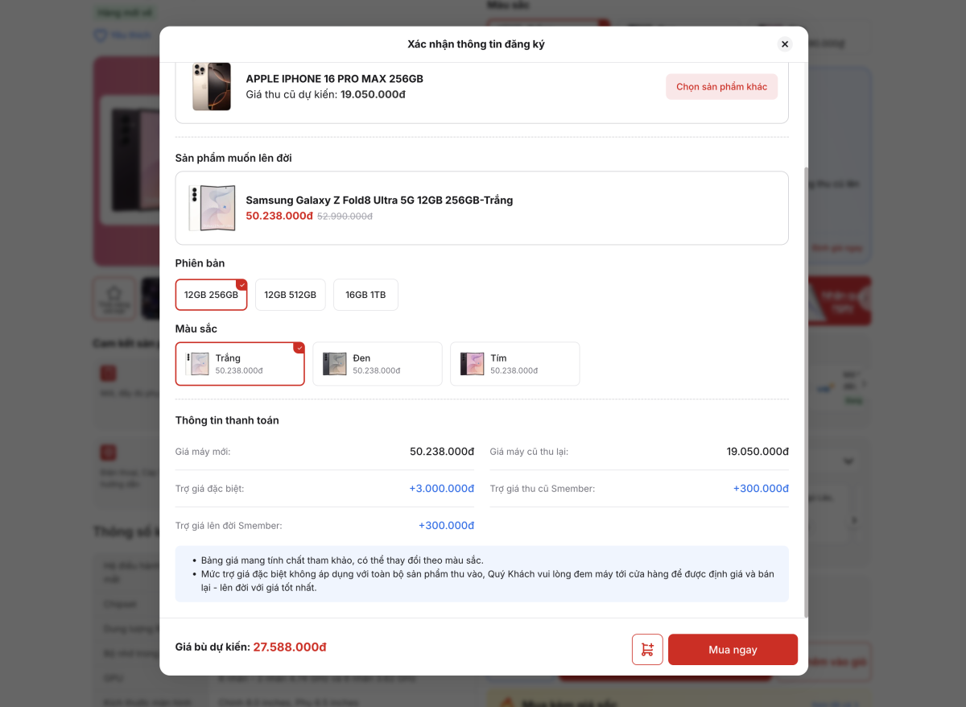Open the Galaxy Z Fold8 Ultra thumbnail
966x707 pixels.
212,208
